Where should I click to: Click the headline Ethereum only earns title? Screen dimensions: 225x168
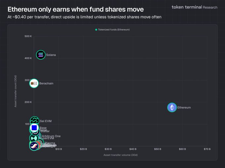76,9
